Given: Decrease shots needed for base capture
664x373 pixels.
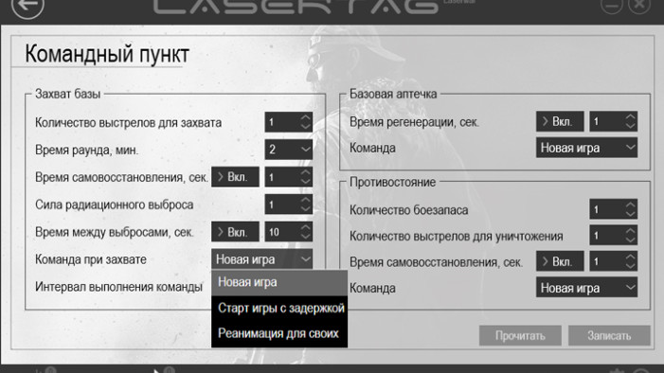Looking at the screenshot, I should [305, 127].
